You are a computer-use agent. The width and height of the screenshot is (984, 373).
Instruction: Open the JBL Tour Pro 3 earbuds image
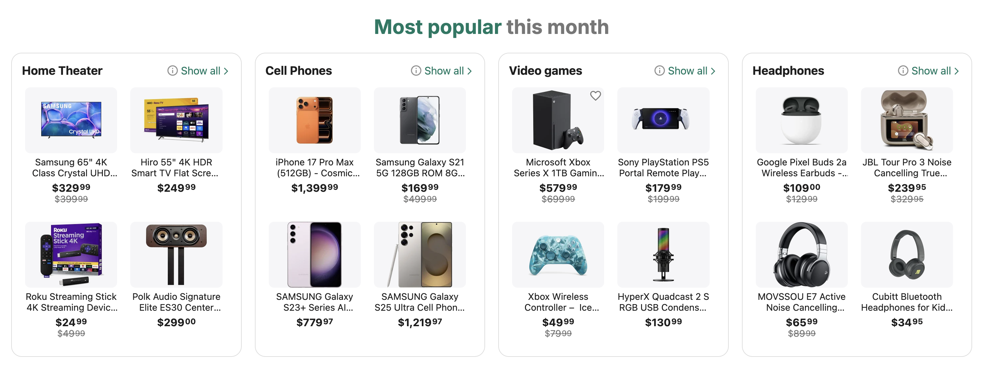tap(907, 120)
